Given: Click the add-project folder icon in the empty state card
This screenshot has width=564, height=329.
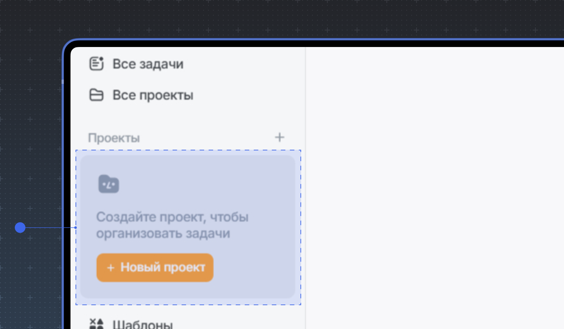Looking at the screenshot, I should tap(108, 184).
